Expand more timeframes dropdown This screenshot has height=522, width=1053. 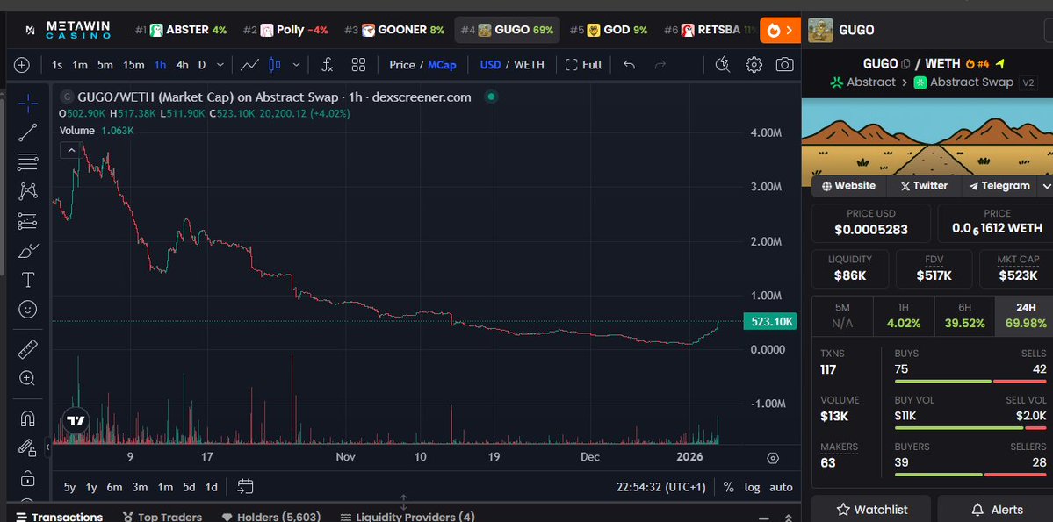[220, 65]
